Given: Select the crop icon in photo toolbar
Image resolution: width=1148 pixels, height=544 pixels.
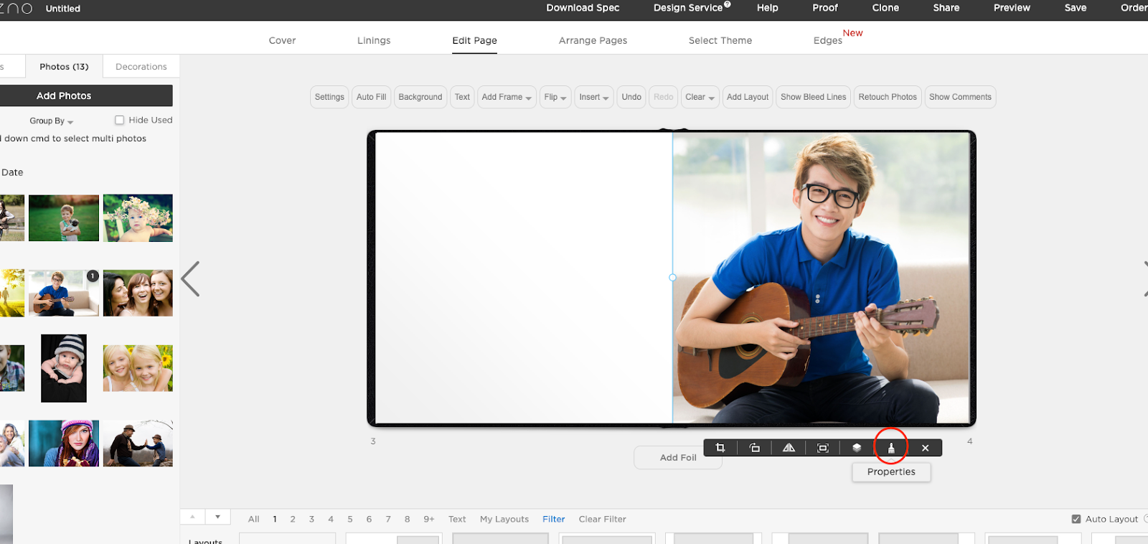Looking at the screenshot, I should (720, 448).
